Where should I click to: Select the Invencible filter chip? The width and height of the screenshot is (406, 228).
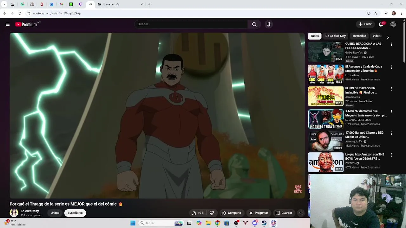point(359,36)
